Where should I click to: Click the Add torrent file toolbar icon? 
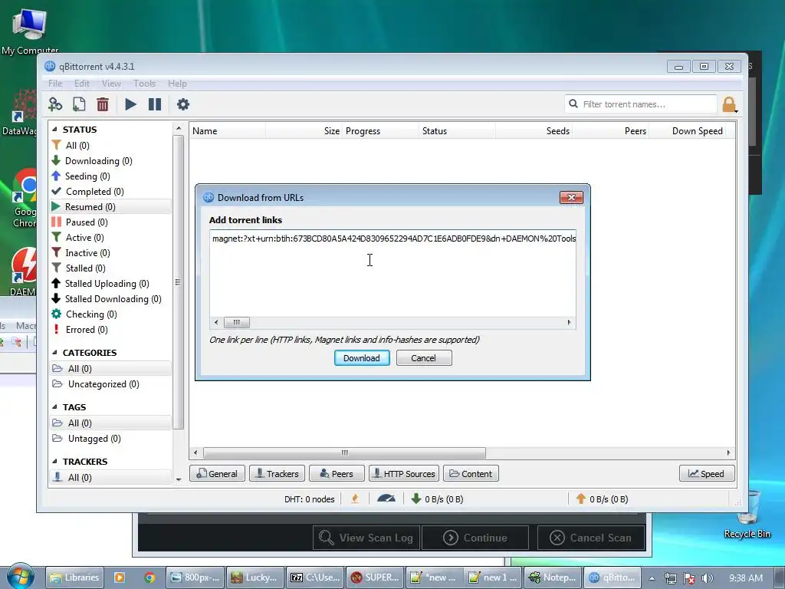tap(79, 104)
